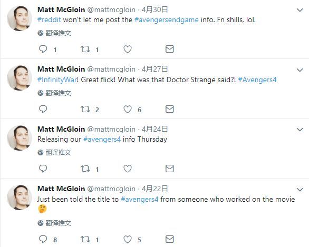Open Matt McGloin avatar on April 27 tweet
Viewport: 309px width, 247px height.
click(x=20, y=78)
